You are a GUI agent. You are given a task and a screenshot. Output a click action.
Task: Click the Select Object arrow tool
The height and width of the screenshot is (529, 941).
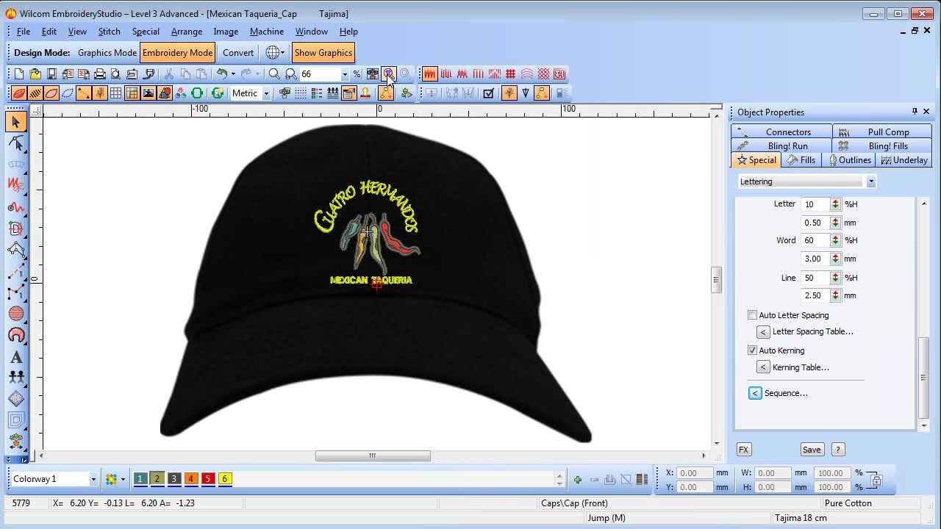point(16,122)
